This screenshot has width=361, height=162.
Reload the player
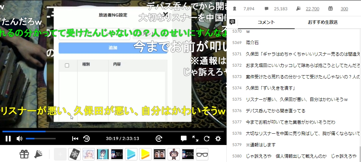tap(207, 139)
